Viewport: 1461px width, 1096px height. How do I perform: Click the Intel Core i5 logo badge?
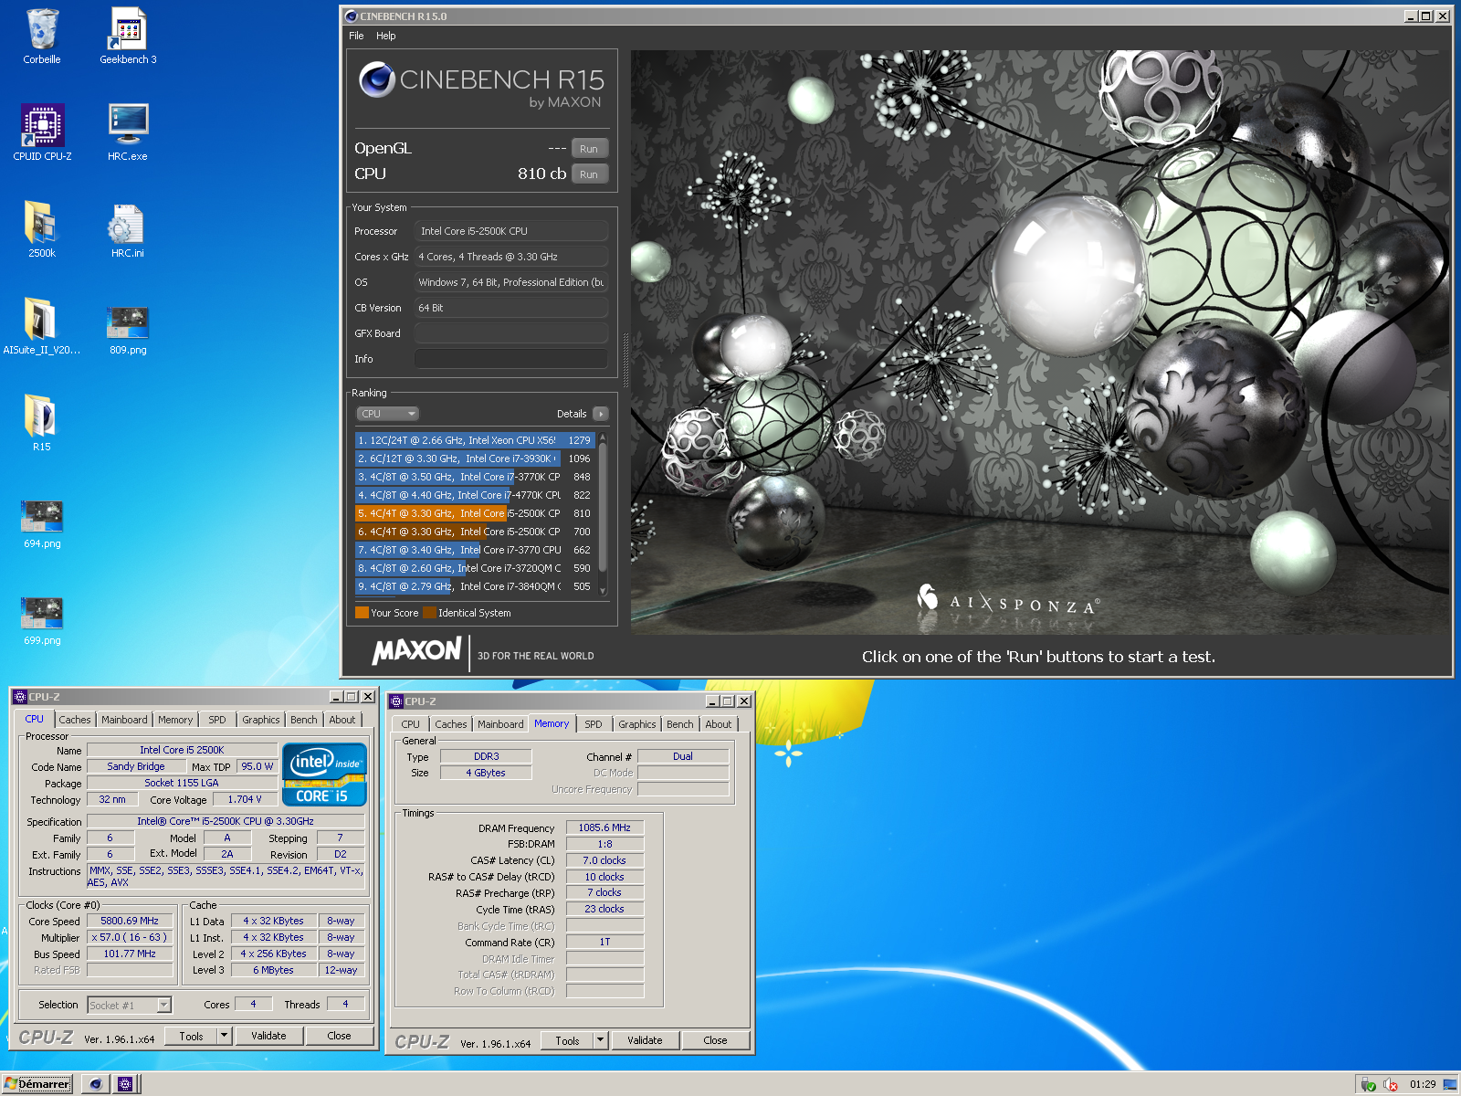[324, 775]
